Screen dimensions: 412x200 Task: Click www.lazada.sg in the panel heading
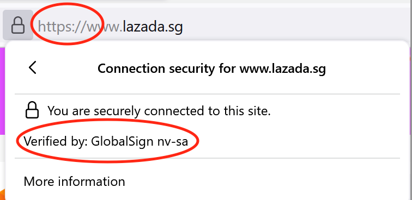(283, 68)
